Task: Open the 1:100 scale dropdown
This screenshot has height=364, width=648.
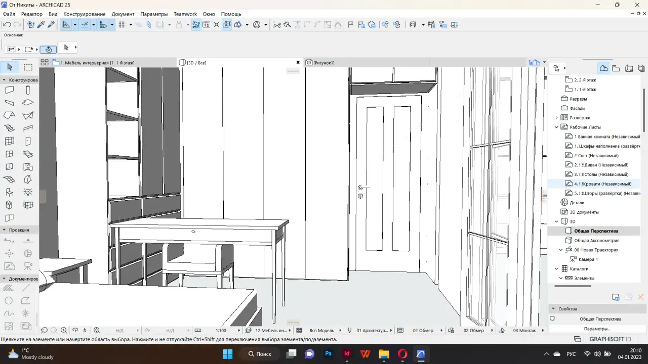Action: coord(221,331)
